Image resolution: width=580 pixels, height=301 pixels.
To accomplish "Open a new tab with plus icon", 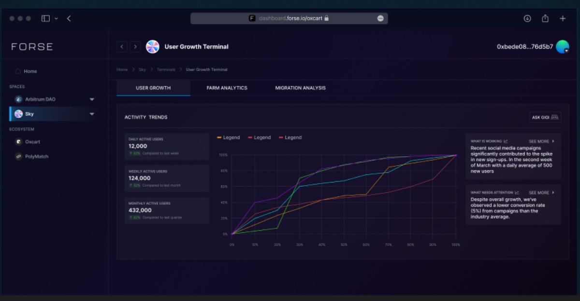I will pyautogui.click(x=563, y=18).
